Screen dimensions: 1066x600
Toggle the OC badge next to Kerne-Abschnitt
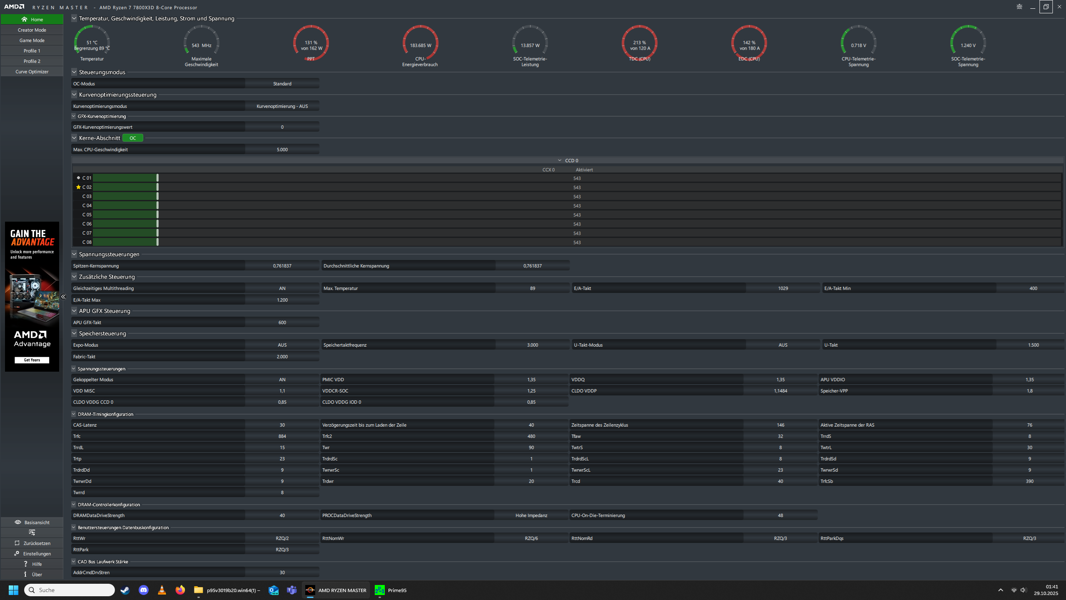pos(132,138)
